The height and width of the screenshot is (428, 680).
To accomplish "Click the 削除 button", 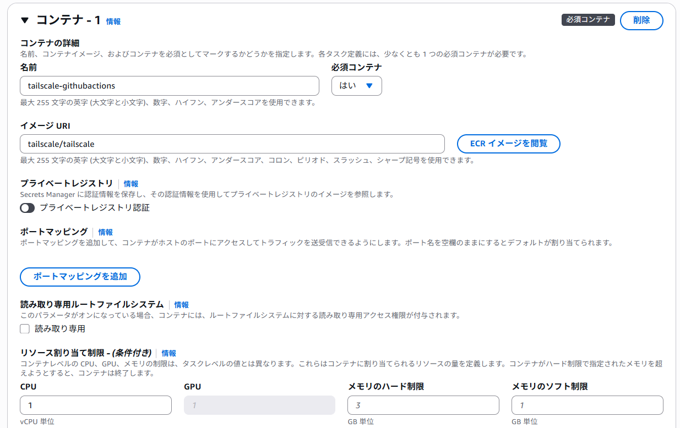I will pos(641,20).
